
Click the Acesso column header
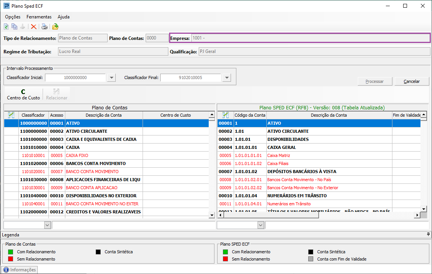coord(57,115)
